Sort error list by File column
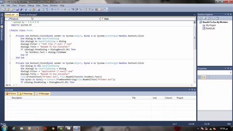 (141, 98)
